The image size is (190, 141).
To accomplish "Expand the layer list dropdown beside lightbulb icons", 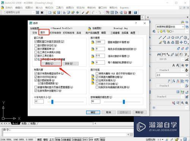I will (x=187, y=31).
